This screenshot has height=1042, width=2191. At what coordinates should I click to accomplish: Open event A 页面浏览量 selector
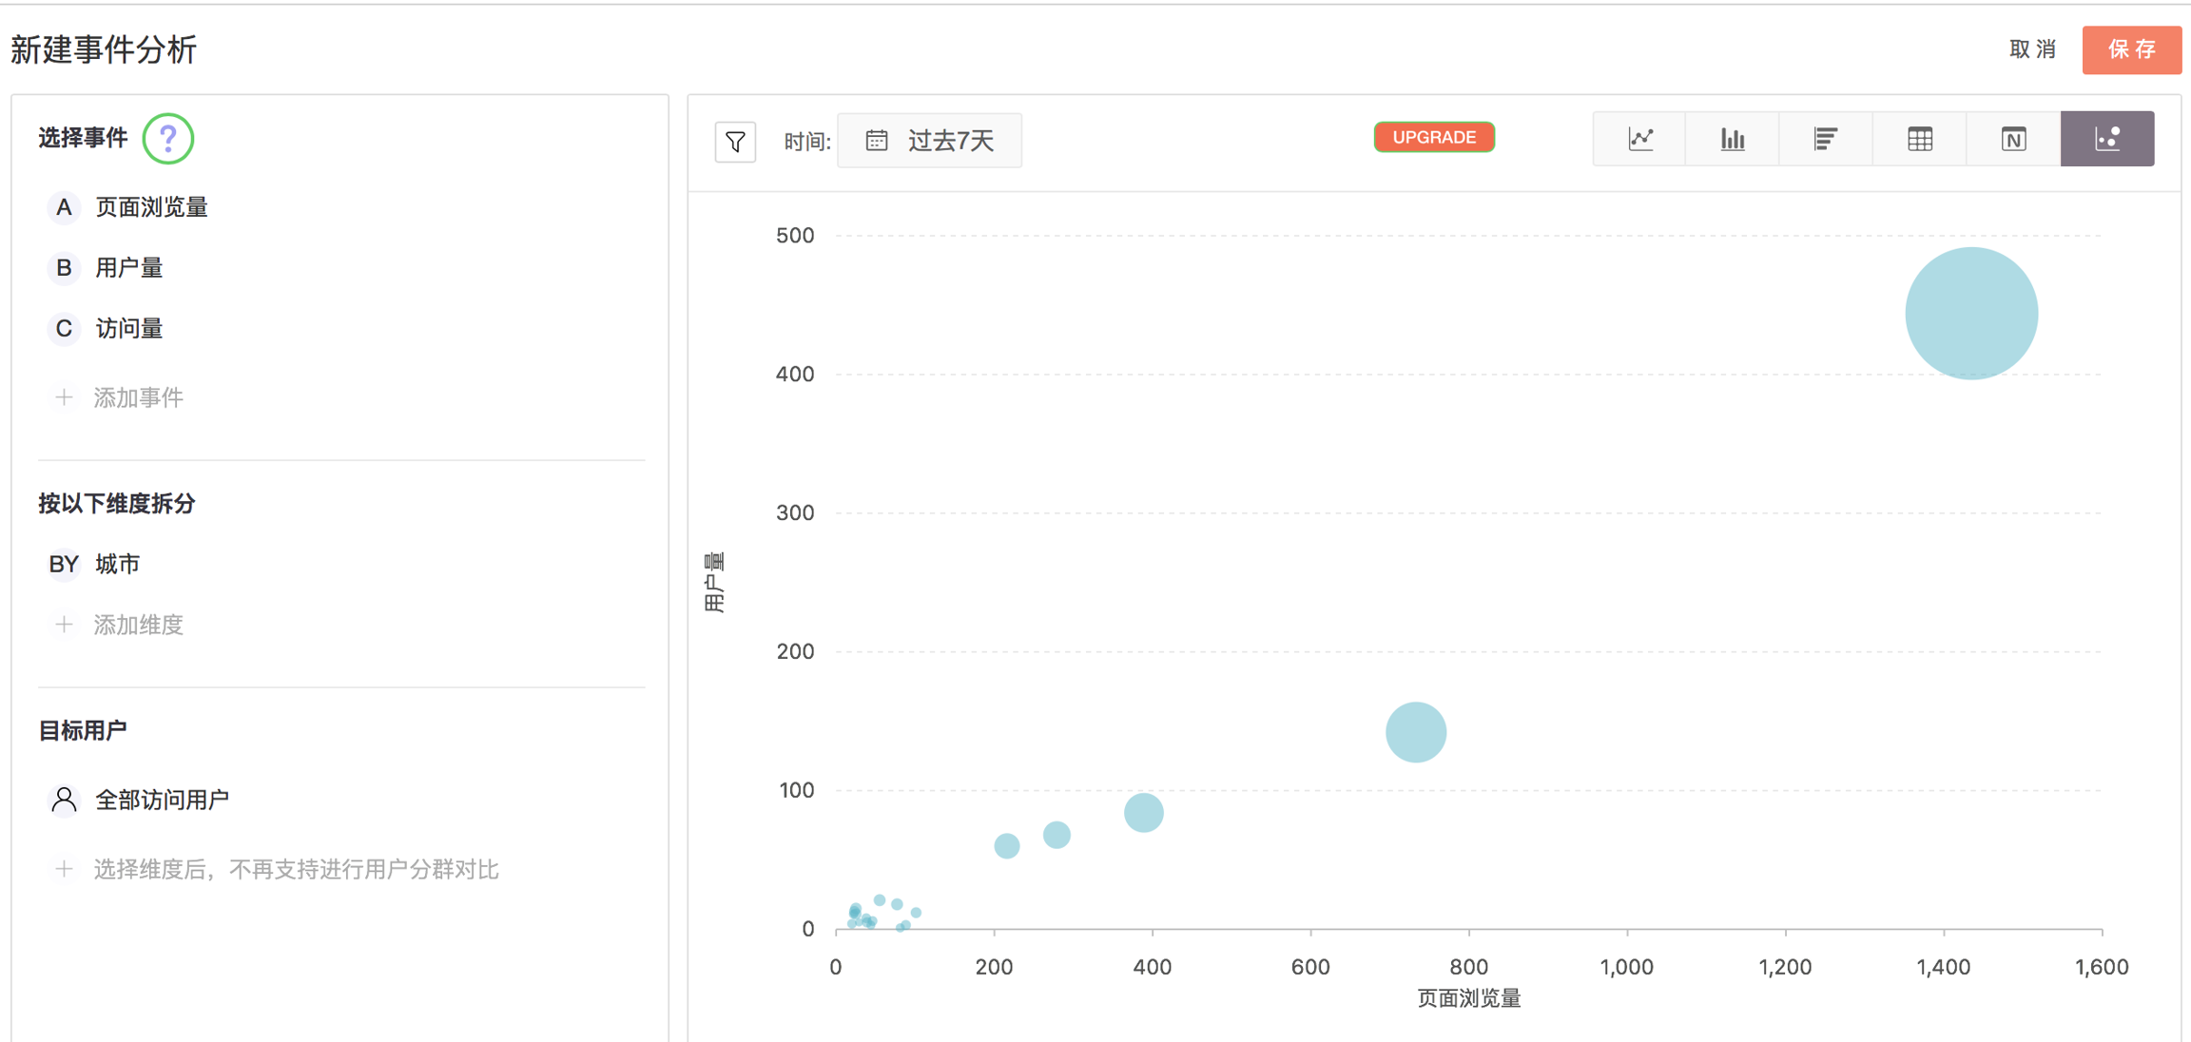tap(150, 207)
